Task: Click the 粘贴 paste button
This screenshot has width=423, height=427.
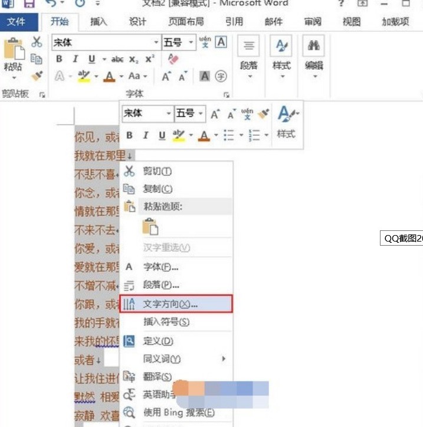Action: 13,58
